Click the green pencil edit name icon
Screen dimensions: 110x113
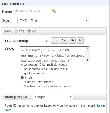pos(54,11)
